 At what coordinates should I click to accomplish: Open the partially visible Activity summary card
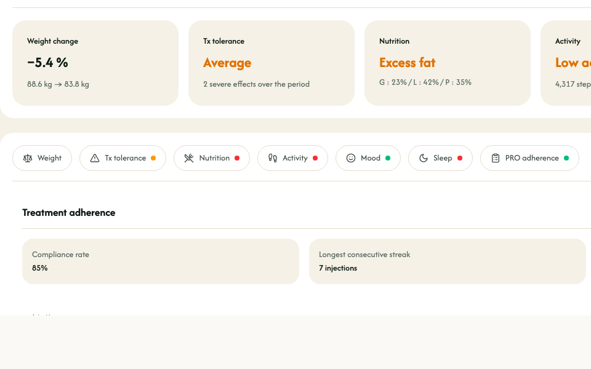566,63
